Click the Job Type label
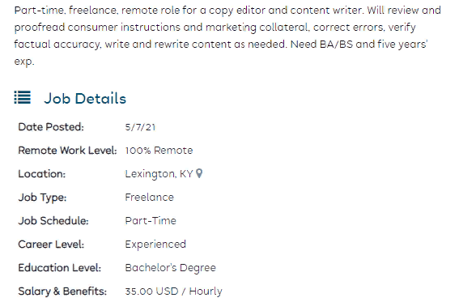Screen dimensions: 459x302 click(42, 198)
